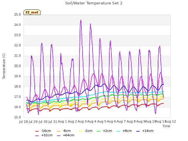Click the Aug 12 x-axis tick label
Viewport: 188px width, 141px height.
pyautogui.click(x=171, y=121)
